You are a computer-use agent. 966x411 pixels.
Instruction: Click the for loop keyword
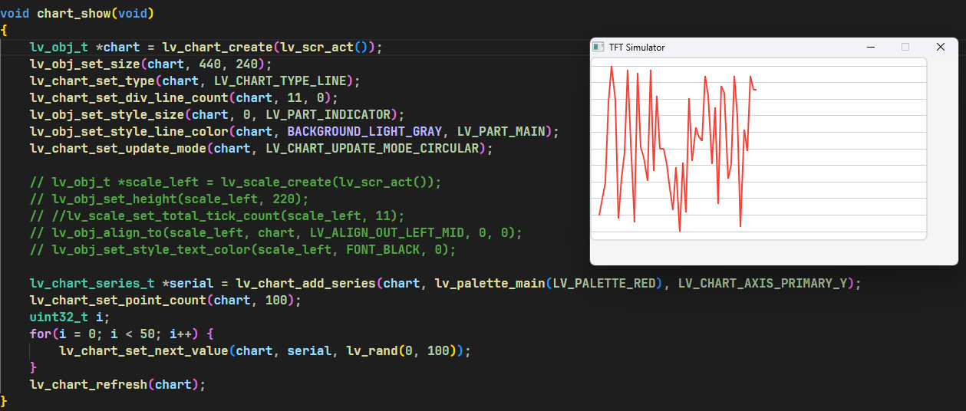coord(41,334)
